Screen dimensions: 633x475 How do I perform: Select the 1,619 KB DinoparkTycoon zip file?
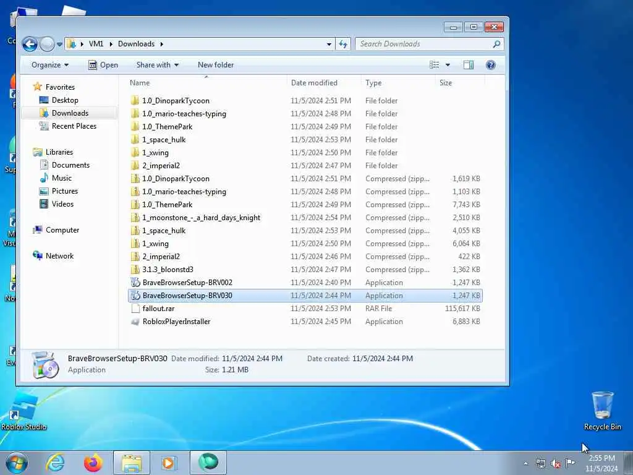click(x=305, y=179)
